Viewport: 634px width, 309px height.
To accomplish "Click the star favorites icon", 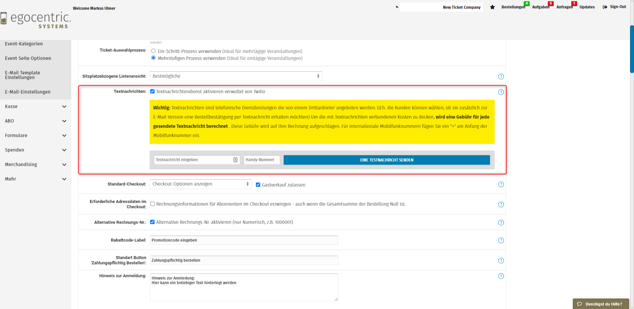I will click(492, 7).
